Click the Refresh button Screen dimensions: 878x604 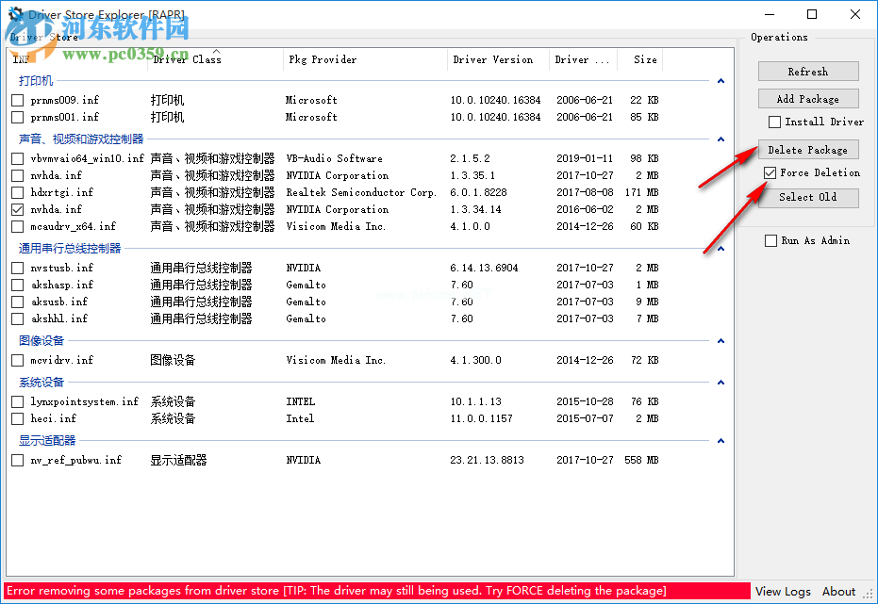click(x=807, y=71)
